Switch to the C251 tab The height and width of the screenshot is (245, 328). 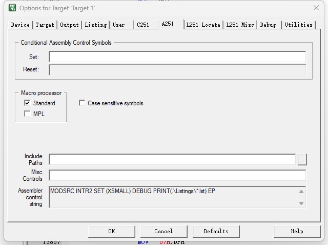pyautogui.click(x=146, y=25)
